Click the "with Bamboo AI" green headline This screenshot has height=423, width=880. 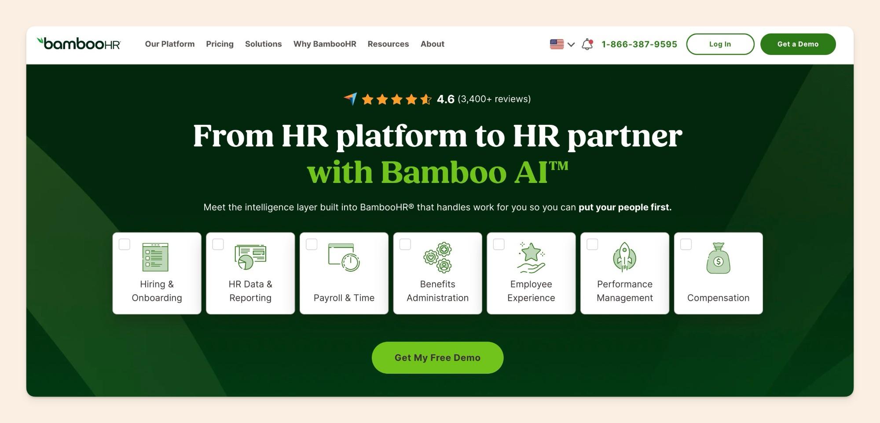(438, 172)
